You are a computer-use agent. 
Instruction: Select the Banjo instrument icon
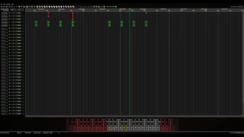(71, 7)
